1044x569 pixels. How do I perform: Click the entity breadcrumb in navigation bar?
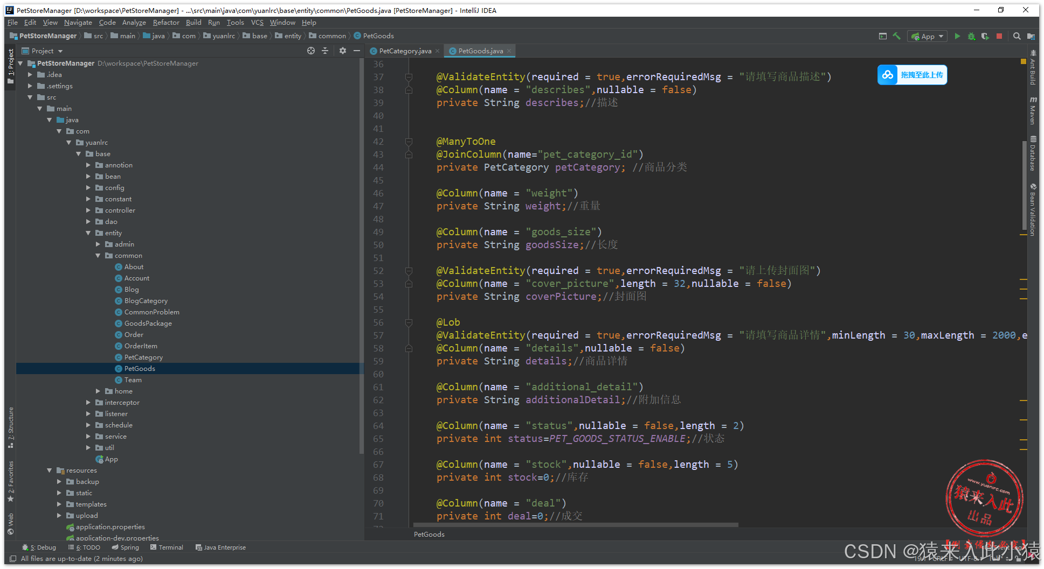tap(288, 36)
